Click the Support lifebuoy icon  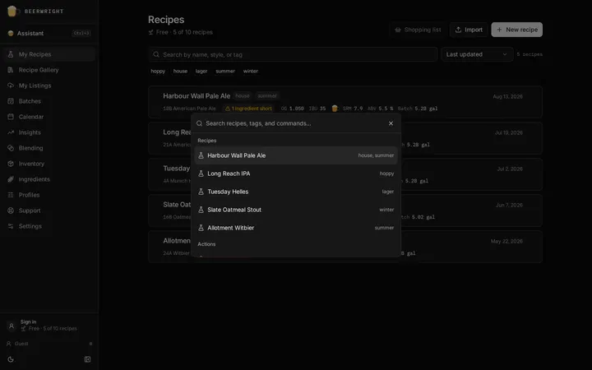coord(11,210)
